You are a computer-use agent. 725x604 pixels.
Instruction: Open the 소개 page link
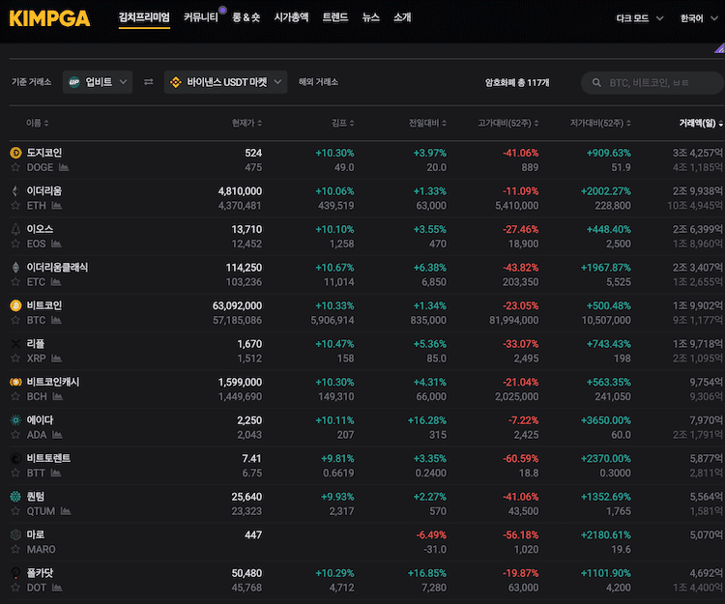402,17
